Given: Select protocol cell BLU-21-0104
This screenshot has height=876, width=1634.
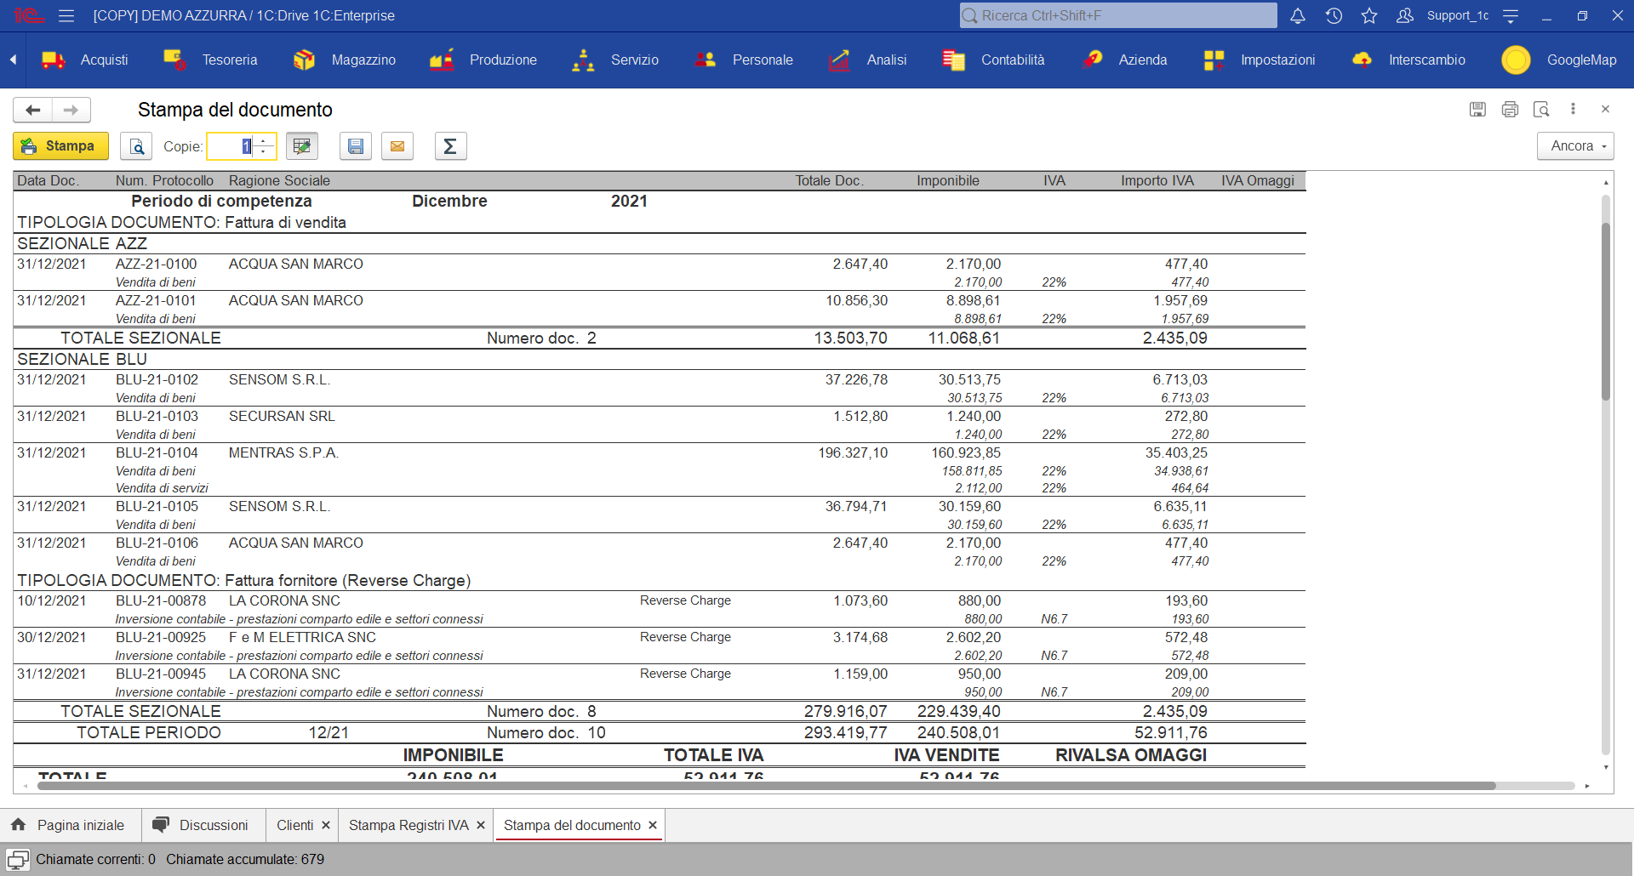Looking at the screenshot, I should (x=157, y=452).
